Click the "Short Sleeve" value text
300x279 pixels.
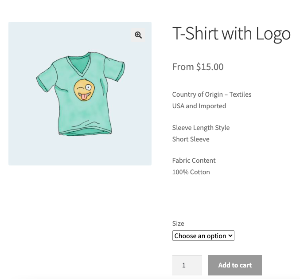191,139
